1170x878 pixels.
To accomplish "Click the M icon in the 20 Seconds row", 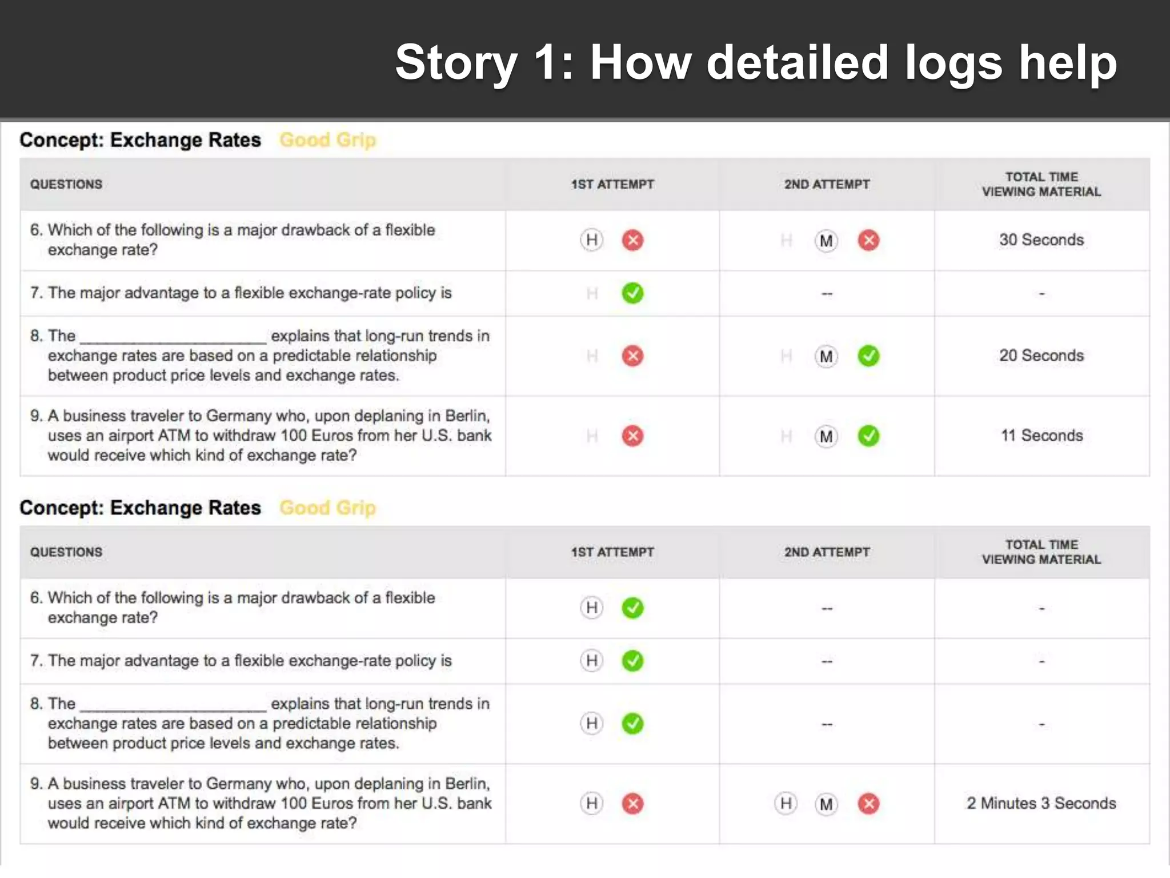I will coord(826,356).
